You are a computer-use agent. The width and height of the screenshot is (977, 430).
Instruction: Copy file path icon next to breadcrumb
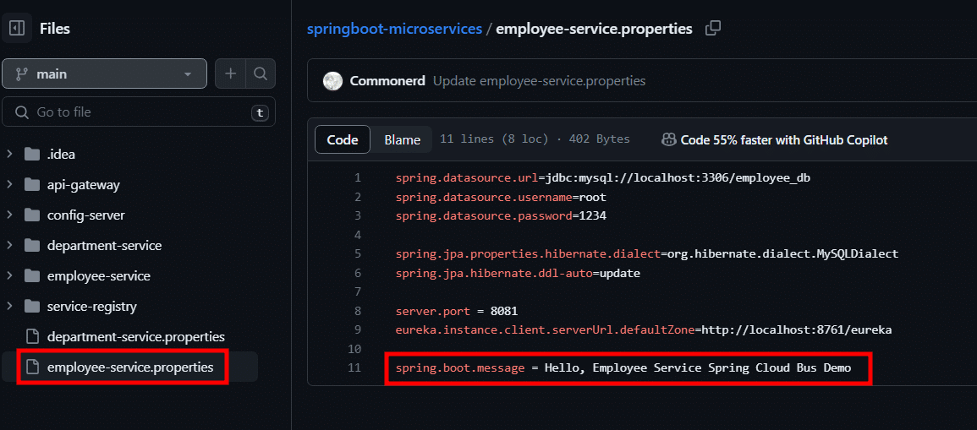tap(713, 29)
